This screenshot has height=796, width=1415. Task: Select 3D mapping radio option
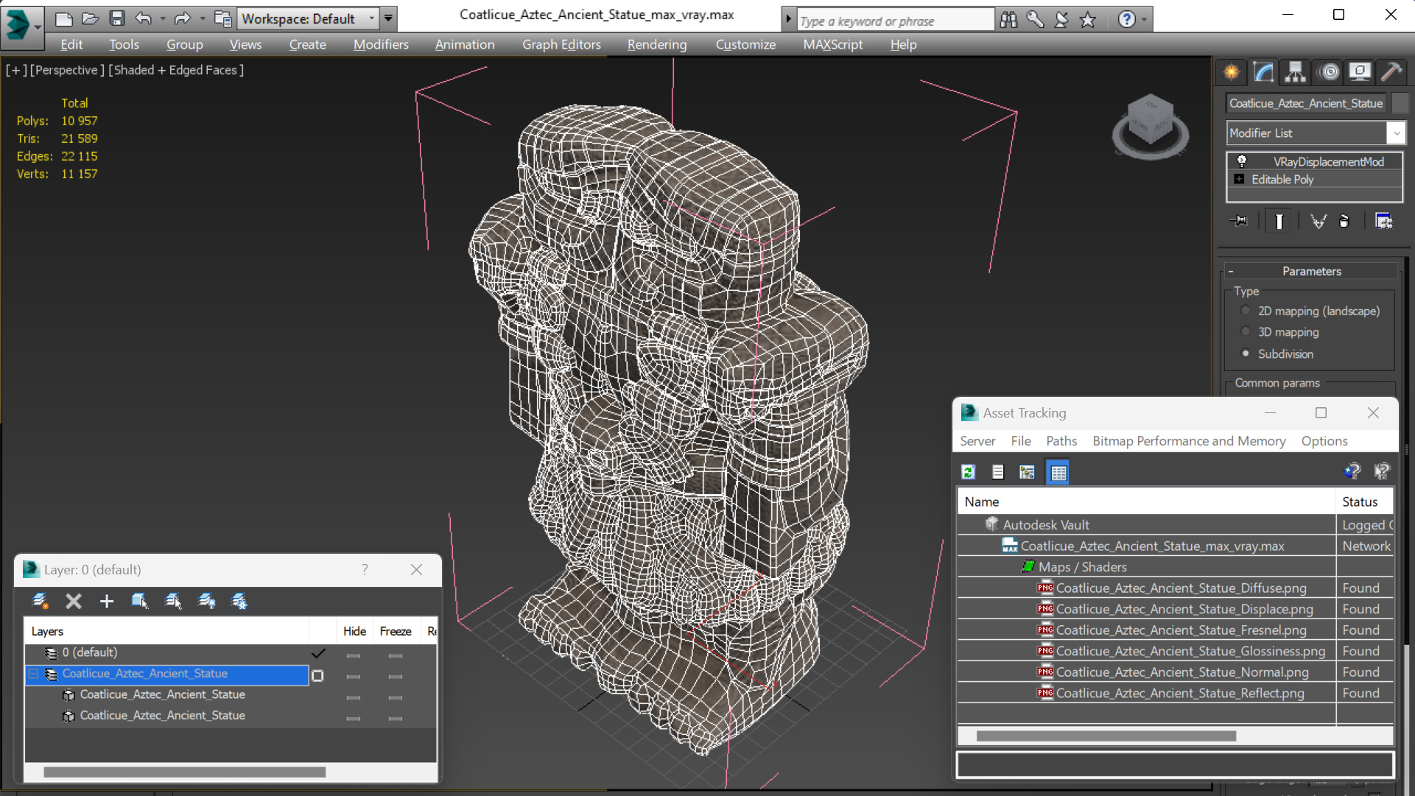click(x=1246, y=332)
